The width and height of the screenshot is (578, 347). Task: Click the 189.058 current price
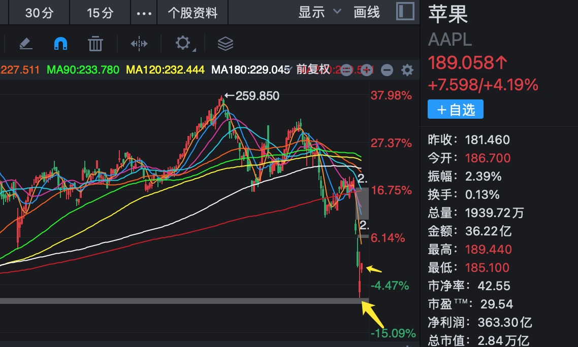tap(467, 62)
